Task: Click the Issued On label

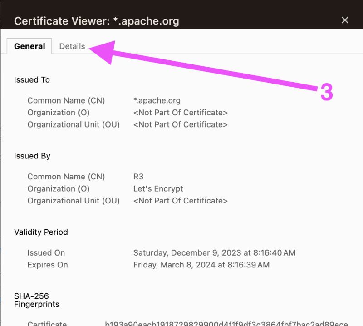Action: (46, 253)
